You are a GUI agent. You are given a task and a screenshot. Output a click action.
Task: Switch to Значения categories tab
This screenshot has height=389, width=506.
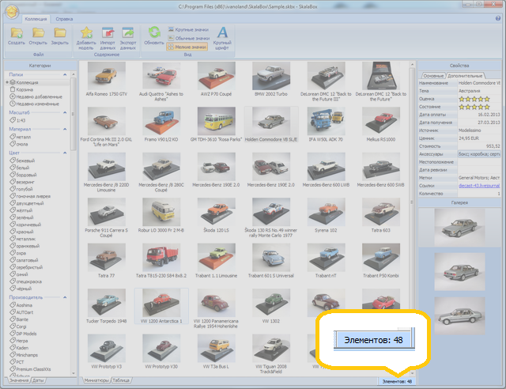point(18,380)
